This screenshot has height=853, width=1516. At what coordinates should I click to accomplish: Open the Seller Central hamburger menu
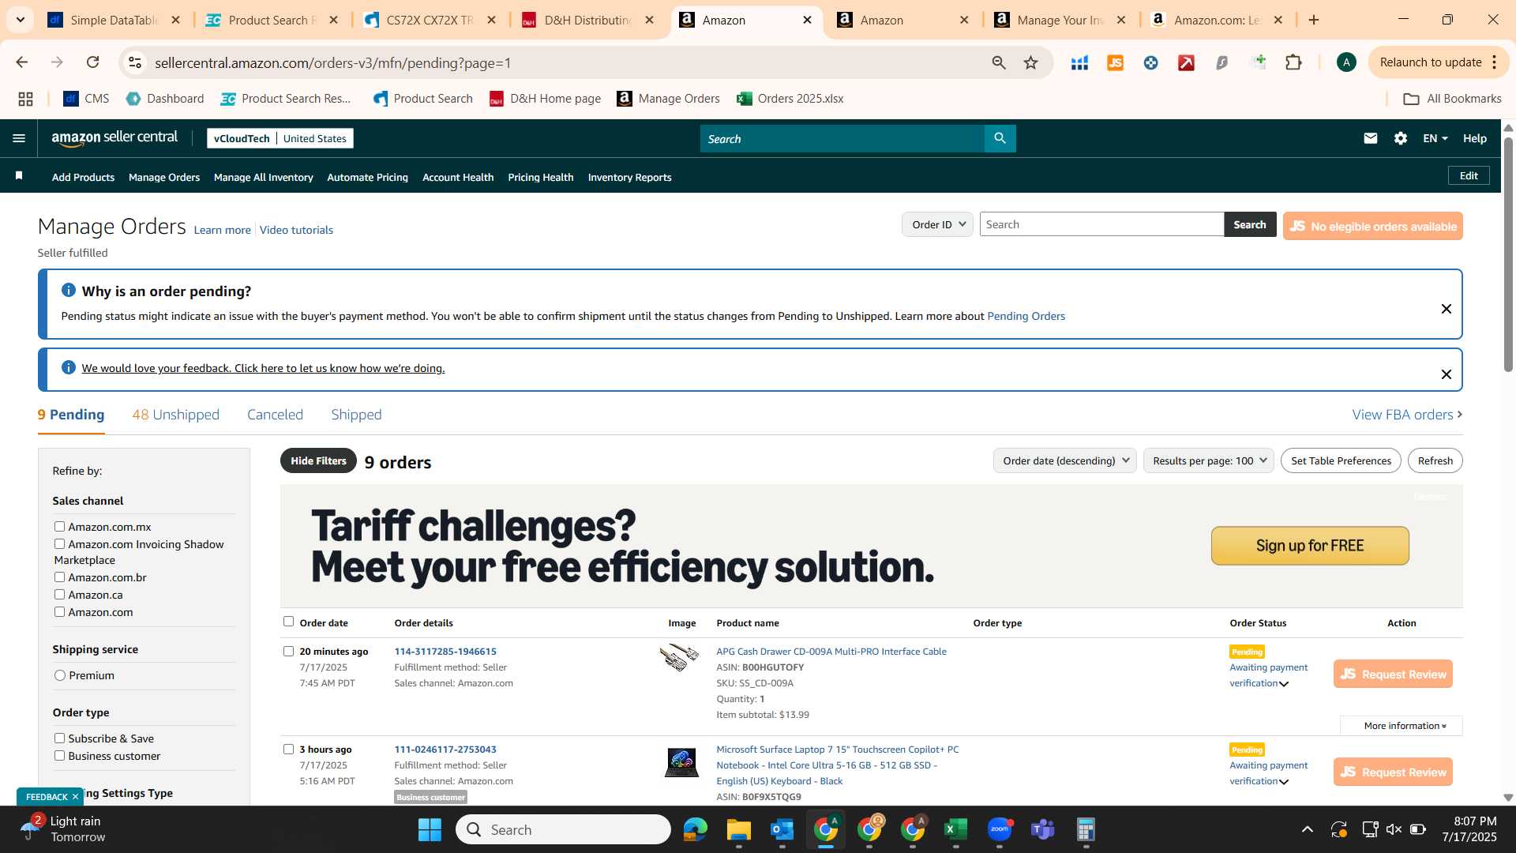(19, 138)
